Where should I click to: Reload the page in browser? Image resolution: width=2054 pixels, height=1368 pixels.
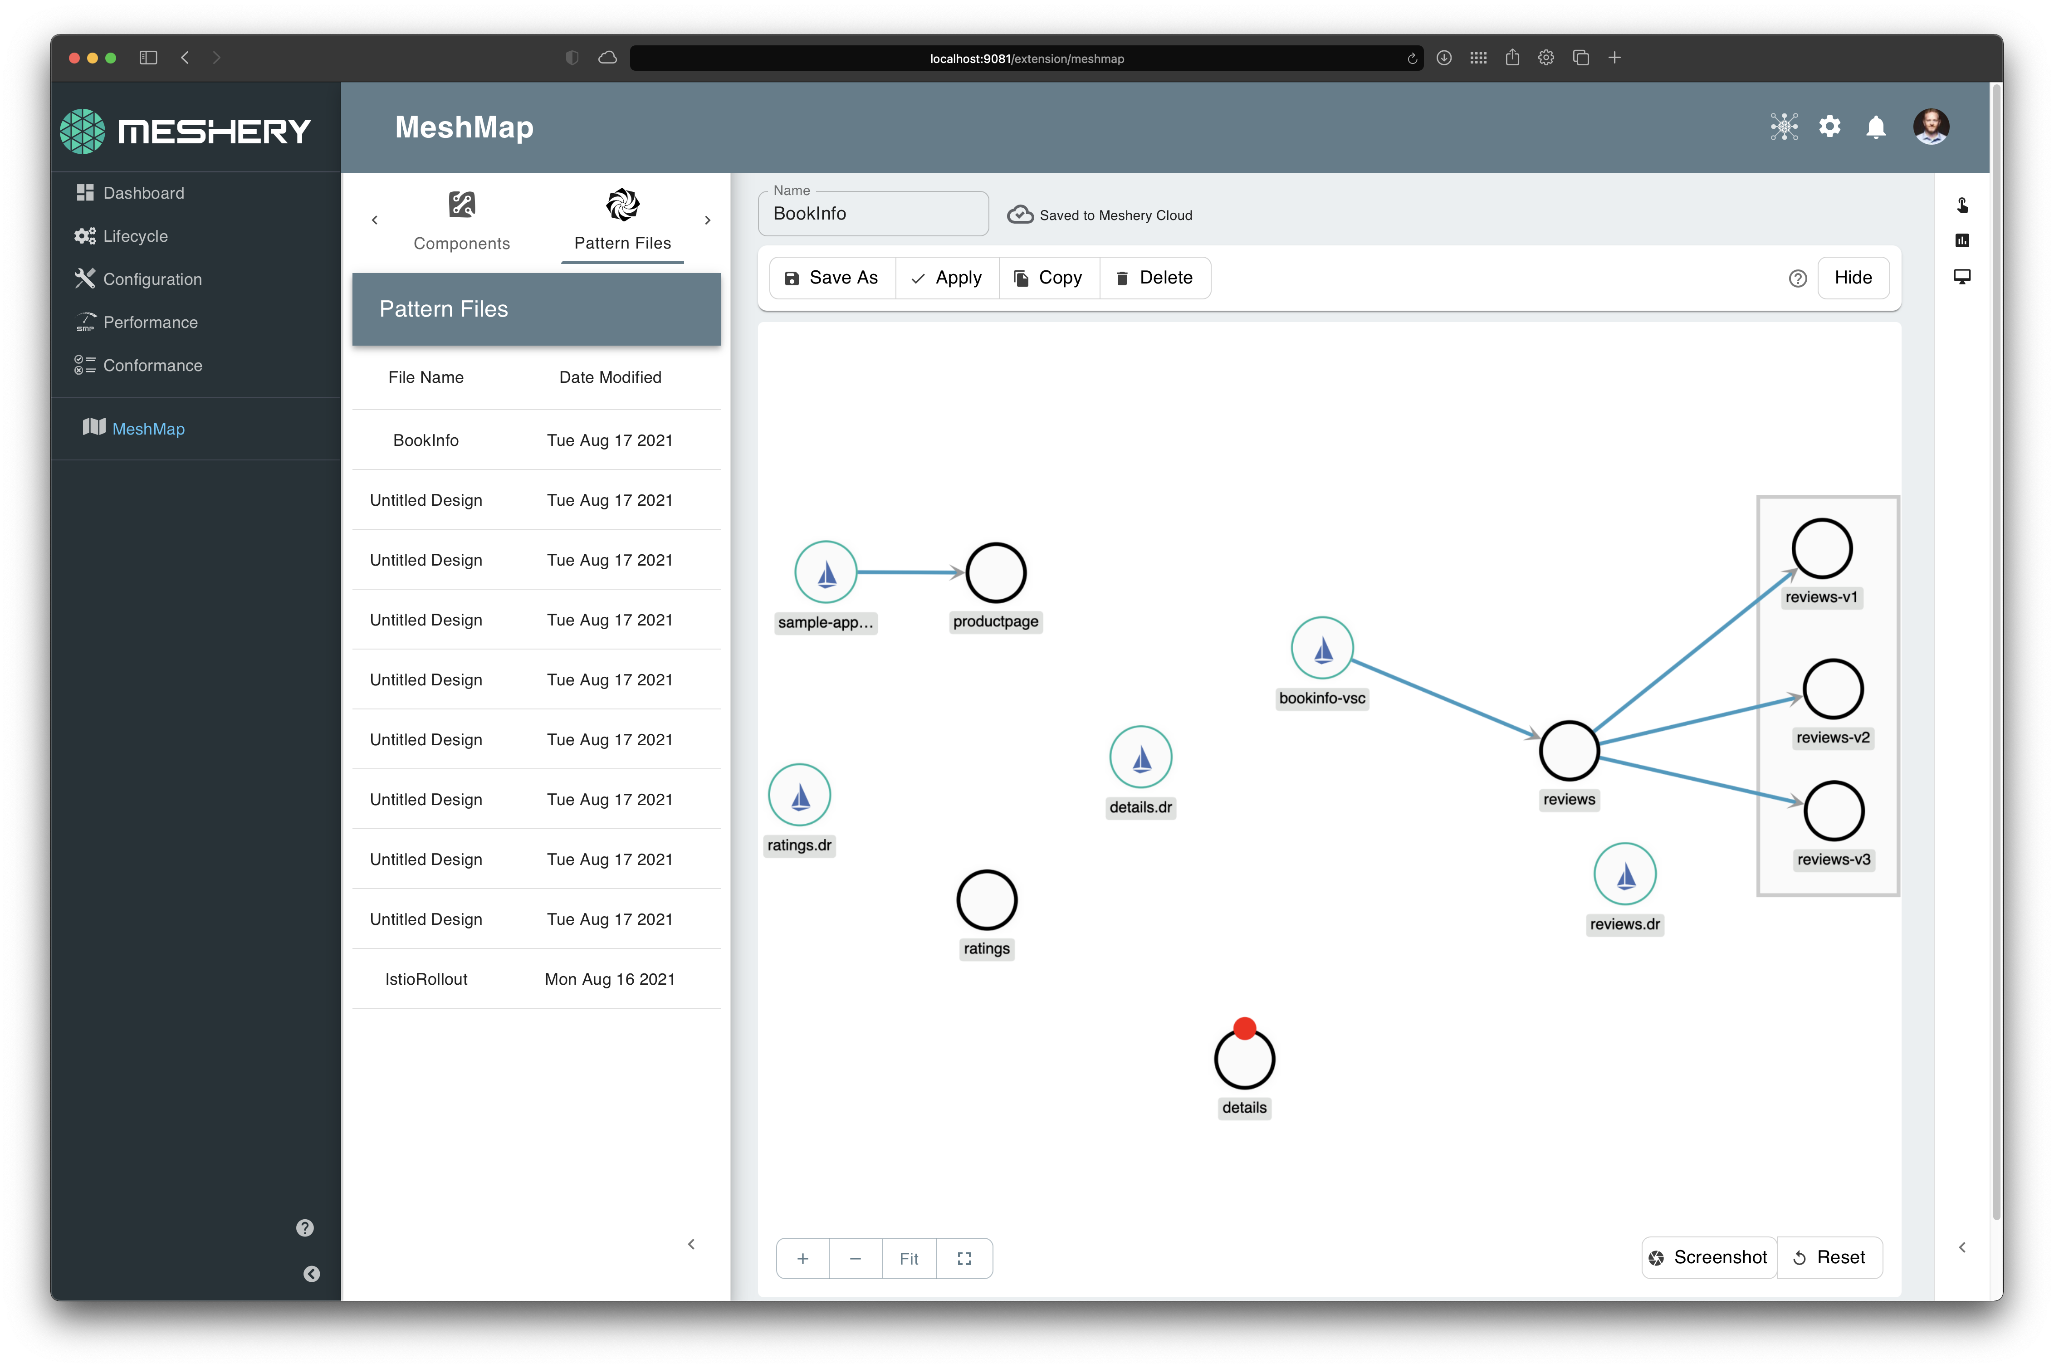[1412, 59]
